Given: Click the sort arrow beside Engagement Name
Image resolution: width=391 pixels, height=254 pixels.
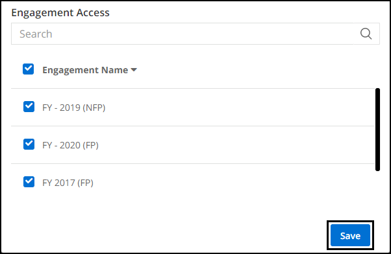Looking at the screenshot, I should [x=134, y=70].
